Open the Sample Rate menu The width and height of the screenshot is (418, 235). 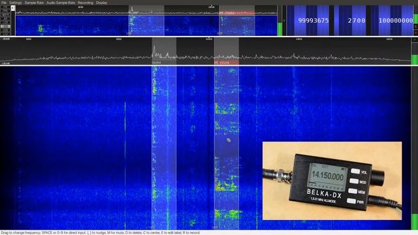pyautogui.click(x=34, y=3)
